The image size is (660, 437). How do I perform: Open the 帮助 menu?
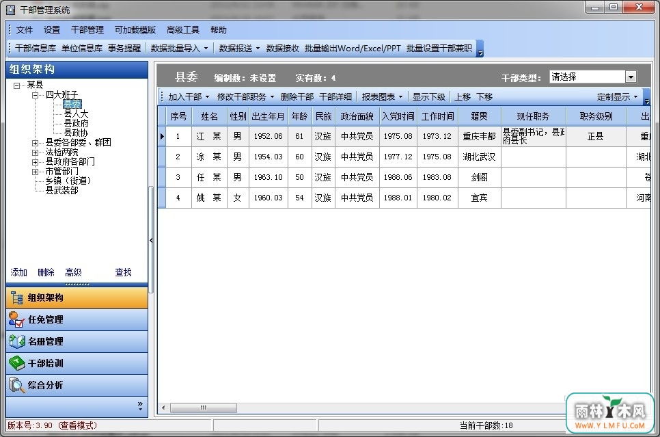pyautogui.click(x=219, y=30)
